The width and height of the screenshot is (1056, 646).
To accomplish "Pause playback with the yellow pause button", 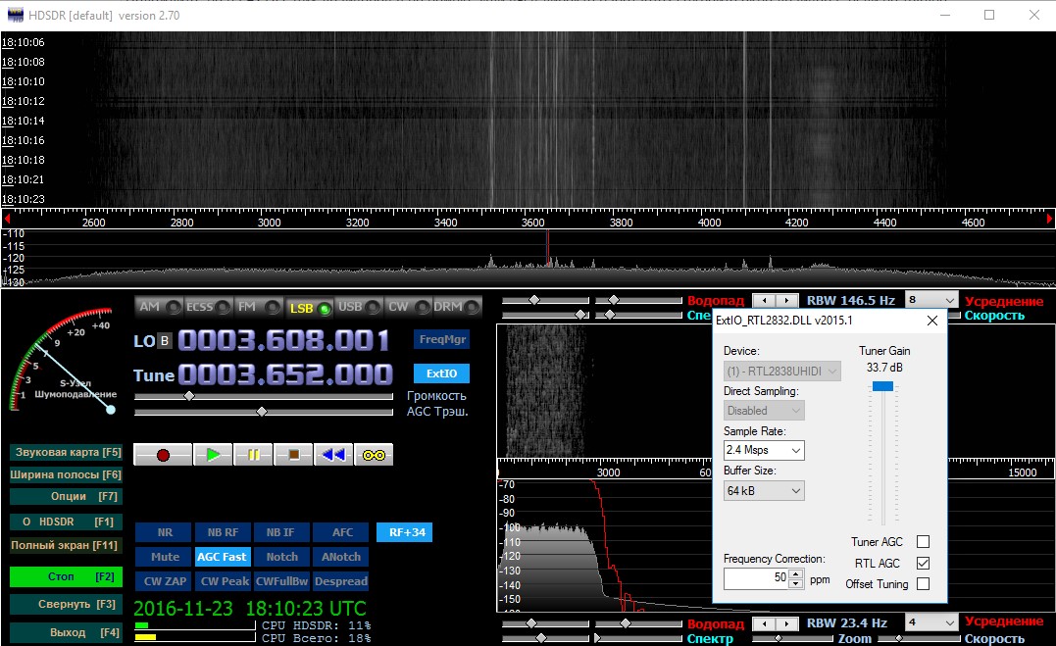I will (253, 455).
